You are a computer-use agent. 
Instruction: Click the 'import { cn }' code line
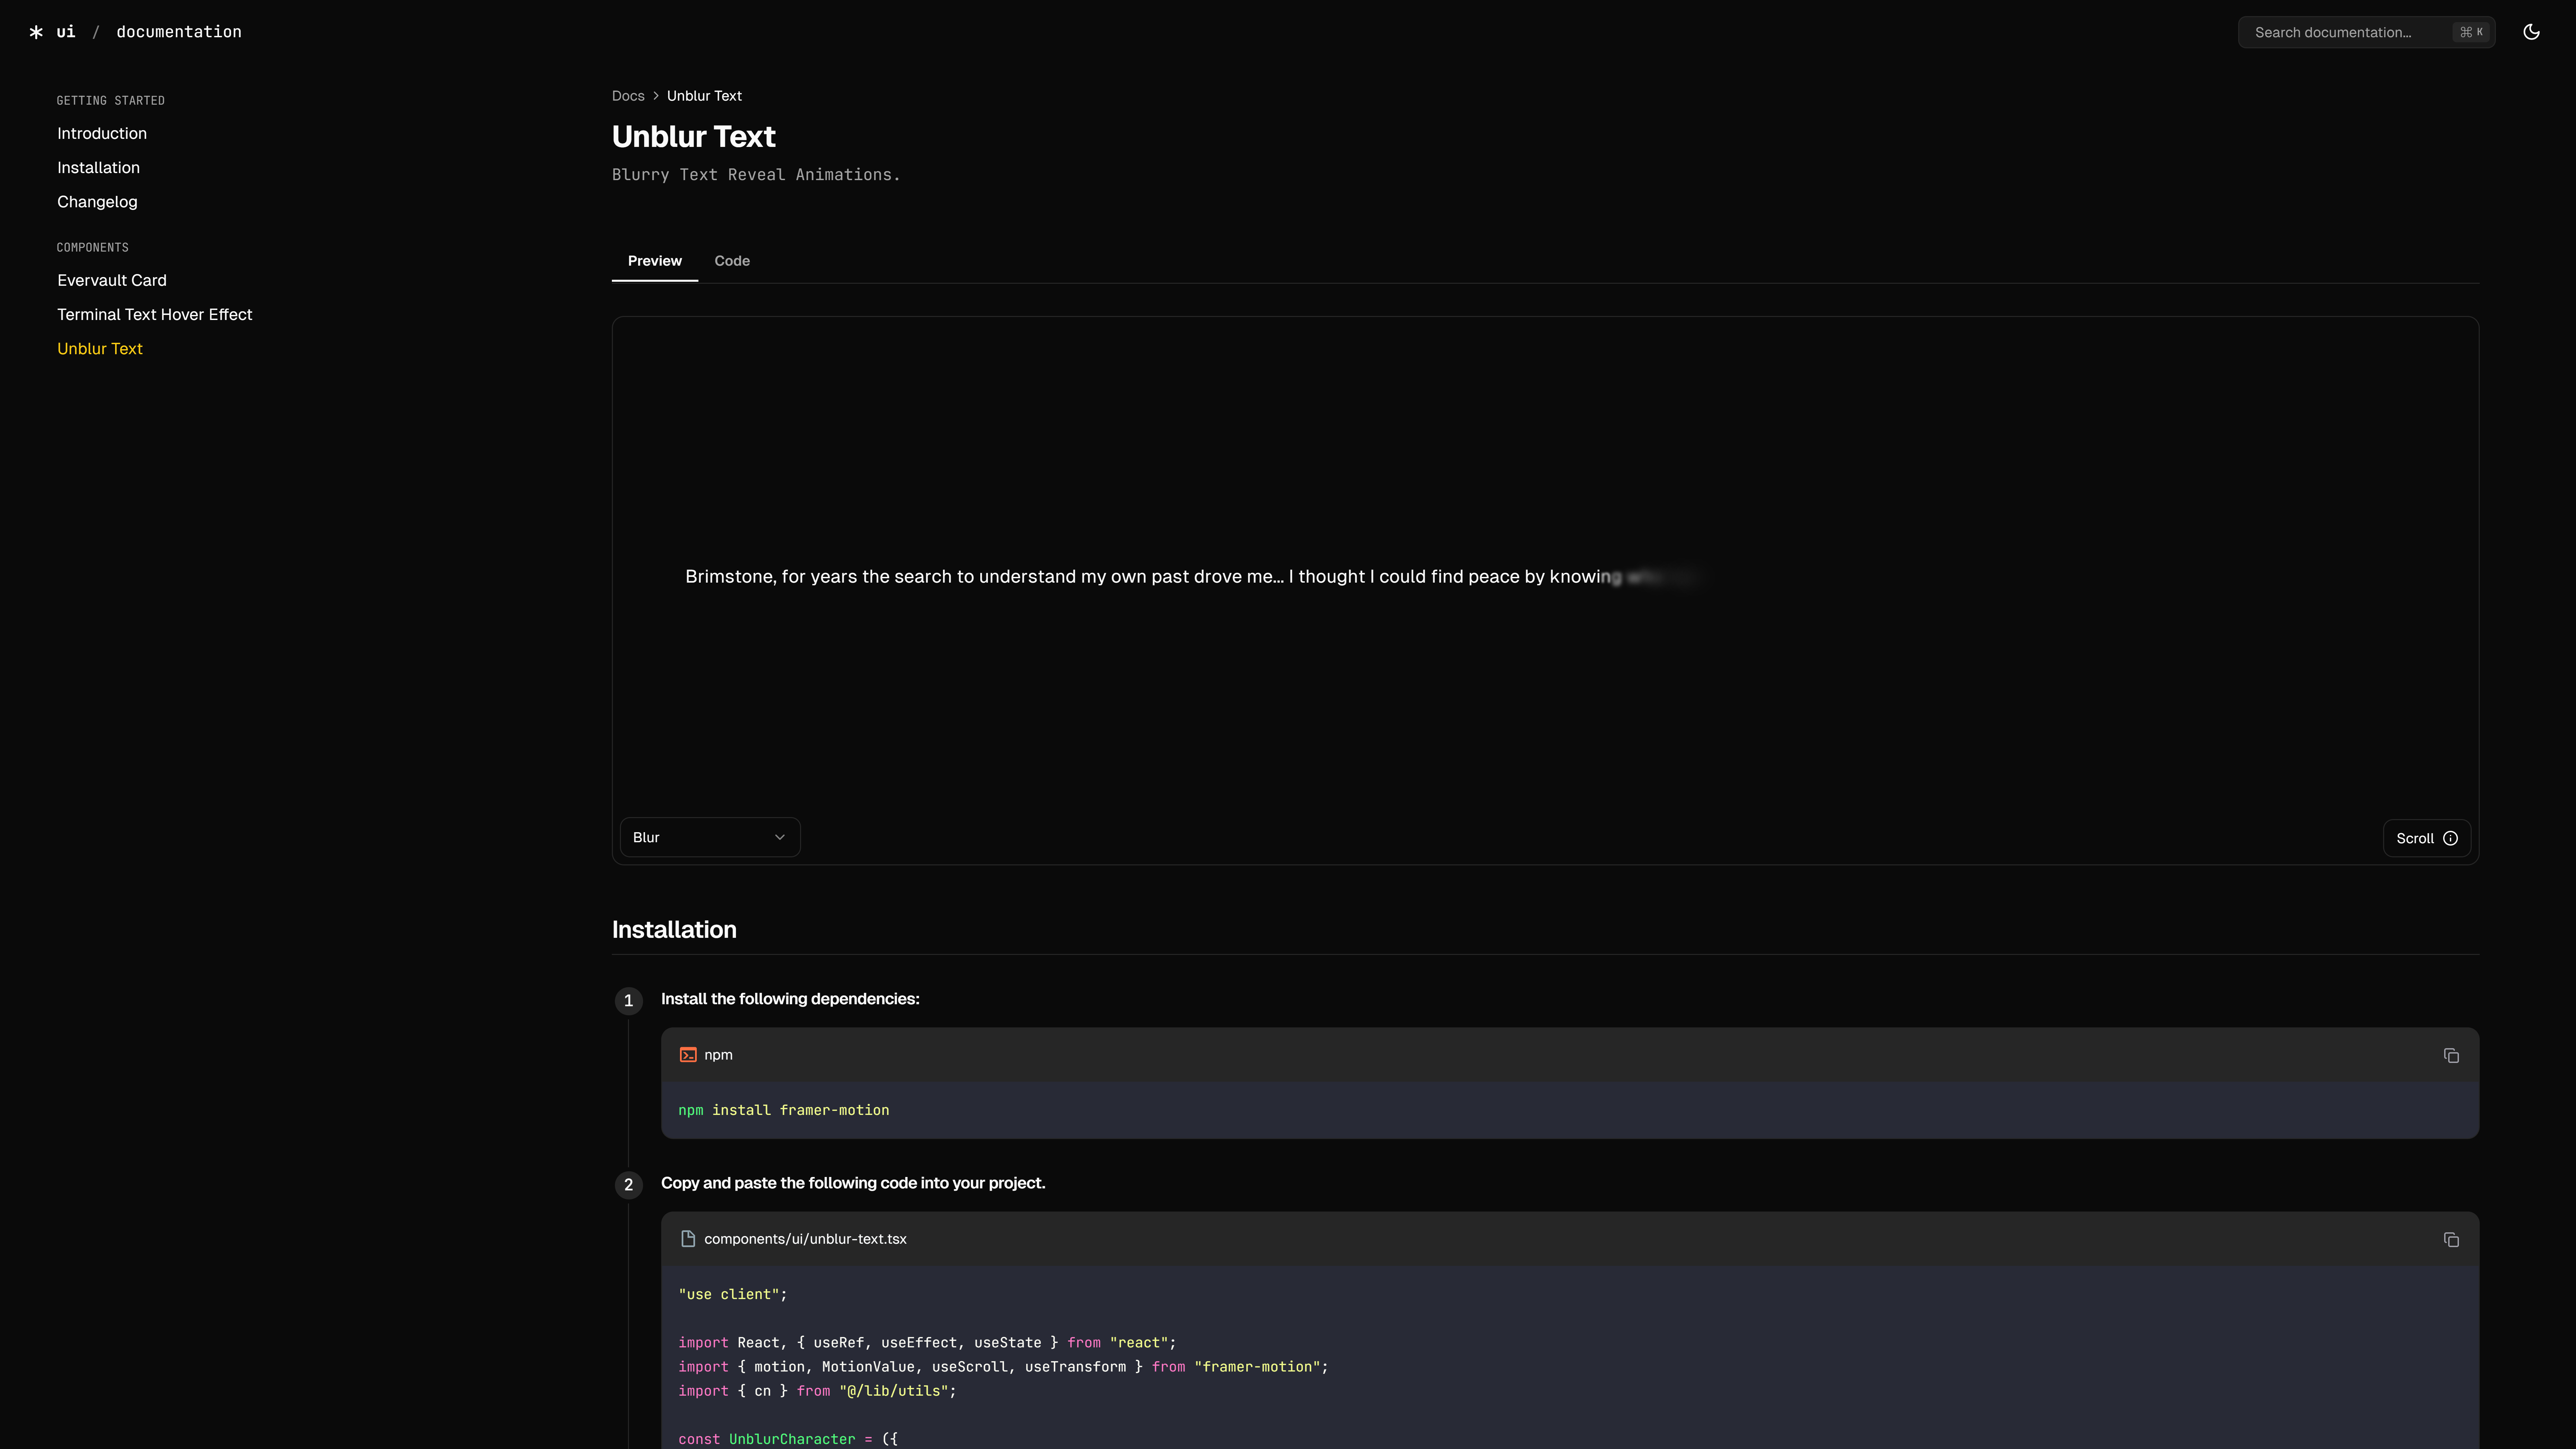(817, 1391)
